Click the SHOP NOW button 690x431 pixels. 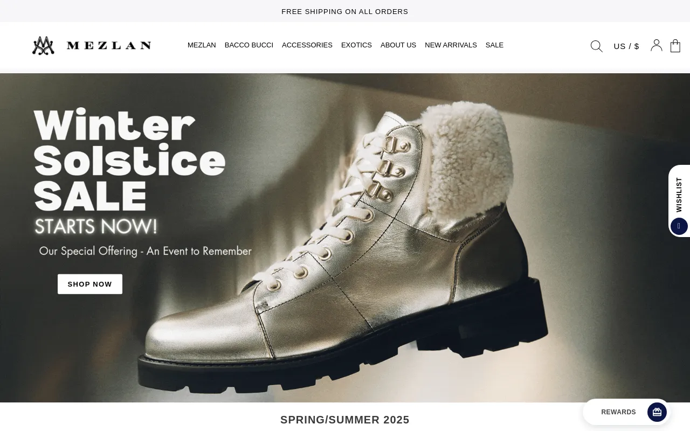coord(90,284)
